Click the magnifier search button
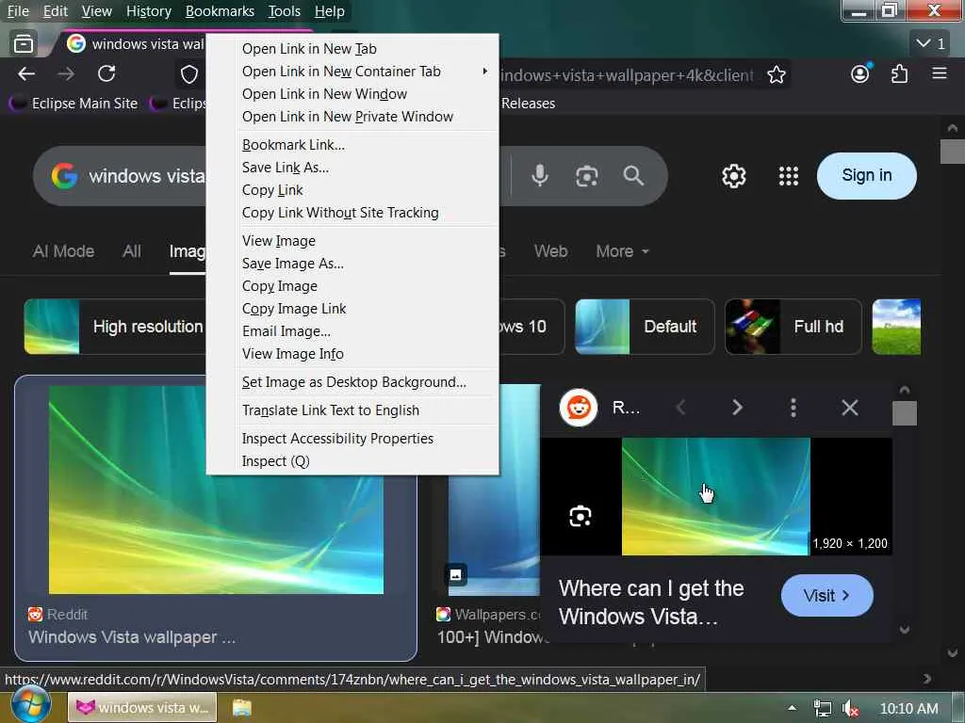Image resolution: width=965 pixels, height=723 pixels. 633,176
